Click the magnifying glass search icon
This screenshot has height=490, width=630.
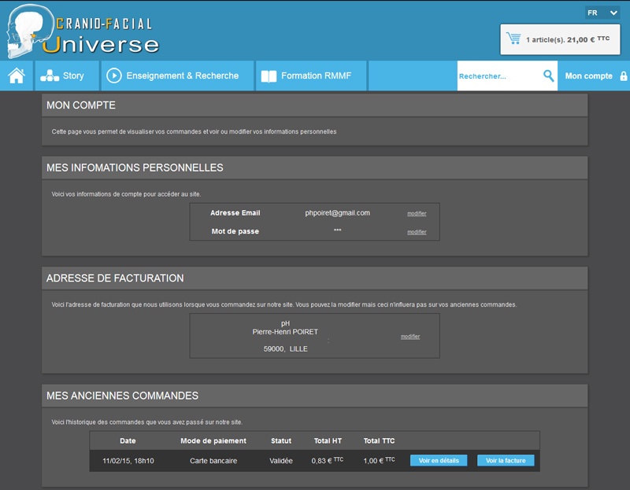click(x=548, y=76)
